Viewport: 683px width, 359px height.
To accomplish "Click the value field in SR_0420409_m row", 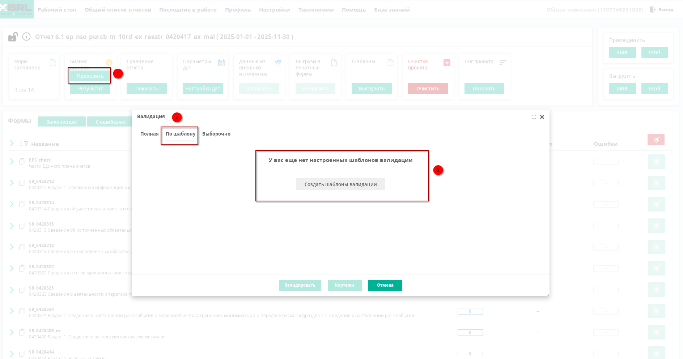I will point(470,333).
